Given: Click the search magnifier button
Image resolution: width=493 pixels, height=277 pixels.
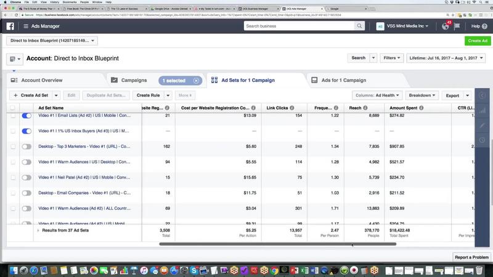Looking at the screenshot, I should tap(359, 26).
